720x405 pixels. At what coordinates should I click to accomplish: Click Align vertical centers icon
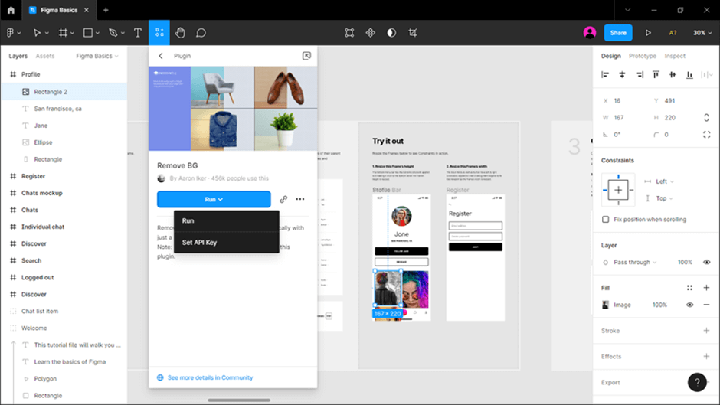[x=673, y=75]
